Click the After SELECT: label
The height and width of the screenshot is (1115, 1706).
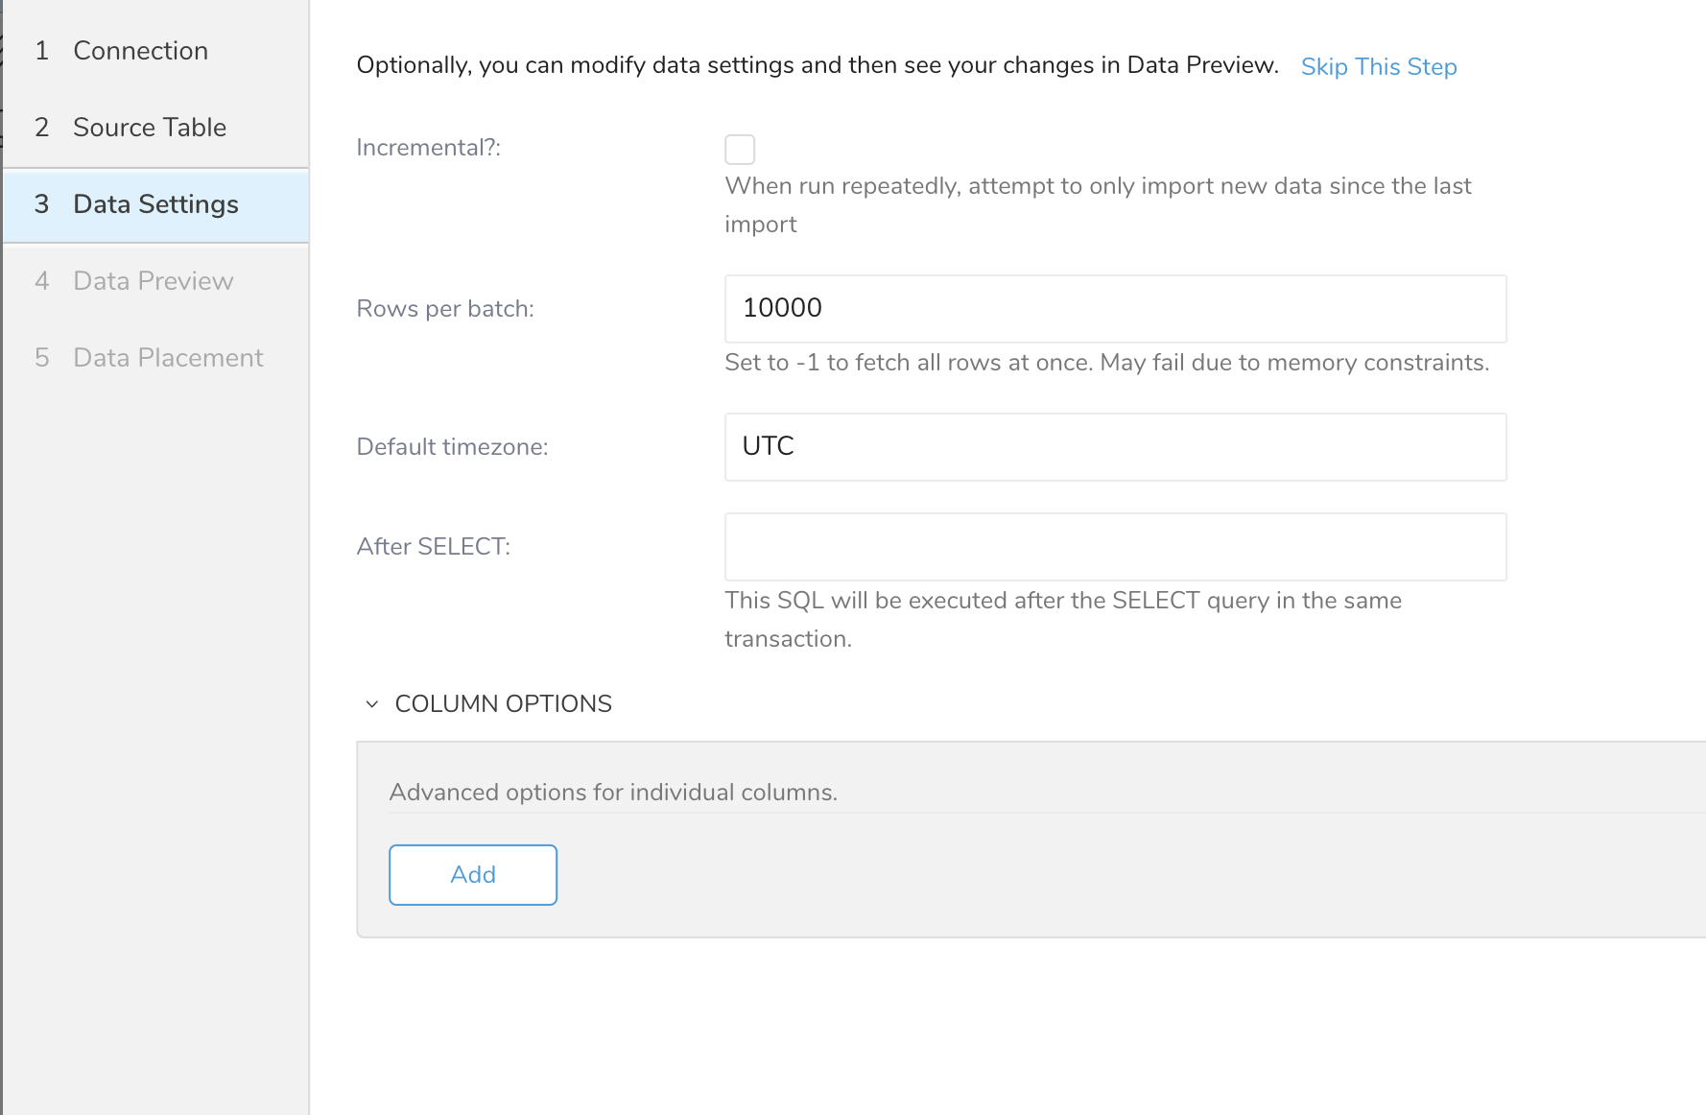[x=433, y=547]
